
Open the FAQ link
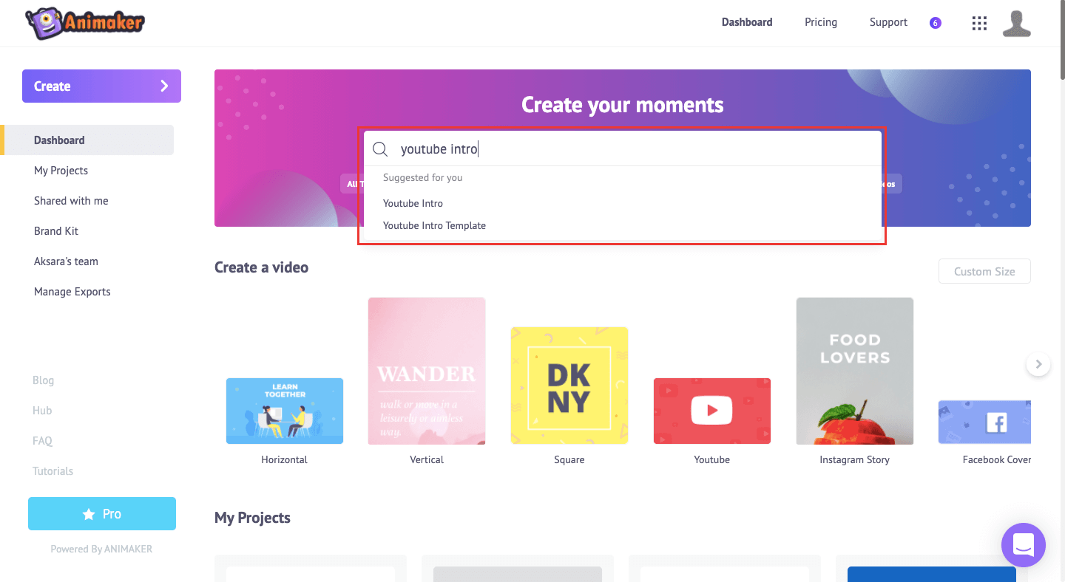pyautogui.click(x=42, y=441)
